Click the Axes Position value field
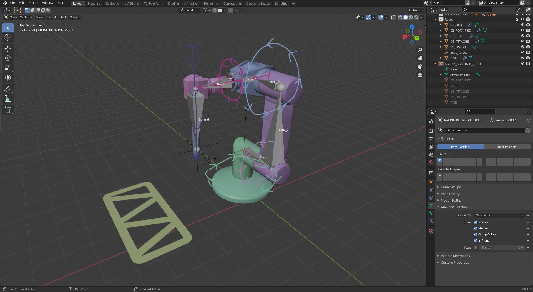Viewport: 533px width, 292px height. pyautogui.click(x=502, y=247)
